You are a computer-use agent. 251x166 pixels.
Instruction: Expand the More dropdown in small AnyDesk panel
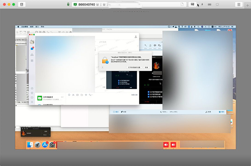pyautogui.click(x=46, y=135)
